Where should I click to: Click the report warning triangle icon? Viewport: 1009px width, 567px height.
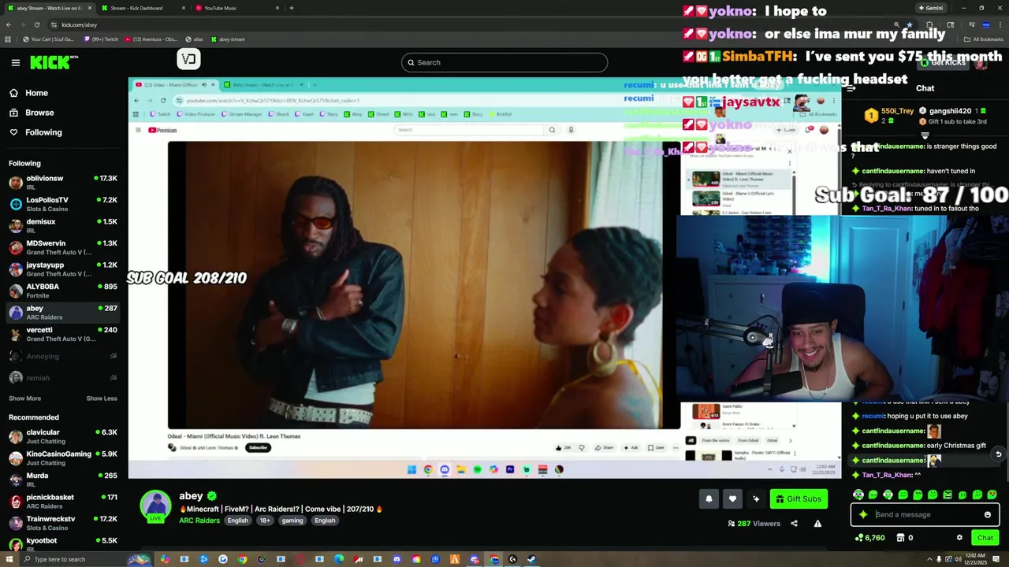click(817, 524)
